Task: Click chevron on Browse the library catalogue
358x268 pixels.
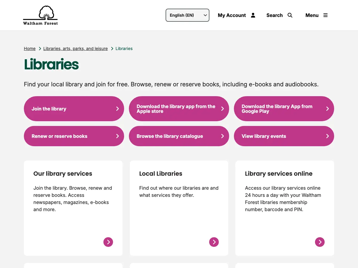Action: point(223,136)
